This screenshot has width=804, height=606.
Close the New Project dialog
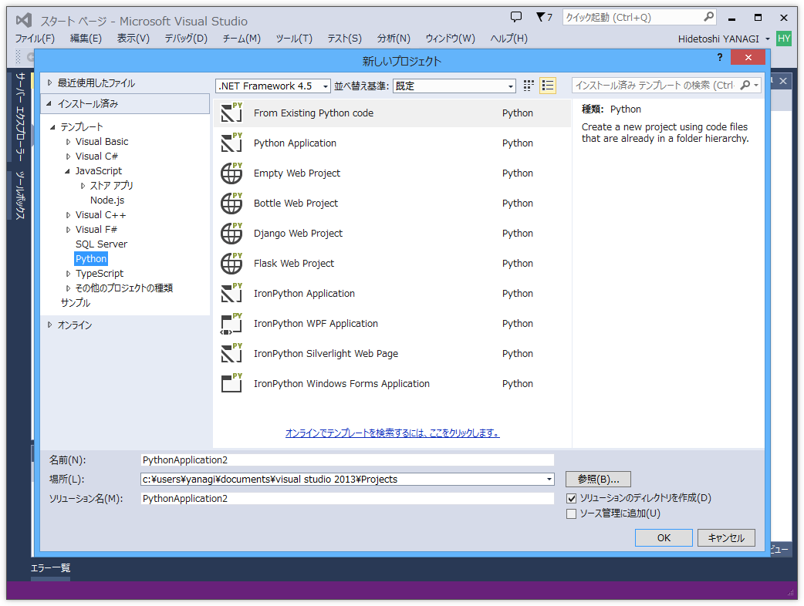(x=748, y=57)
